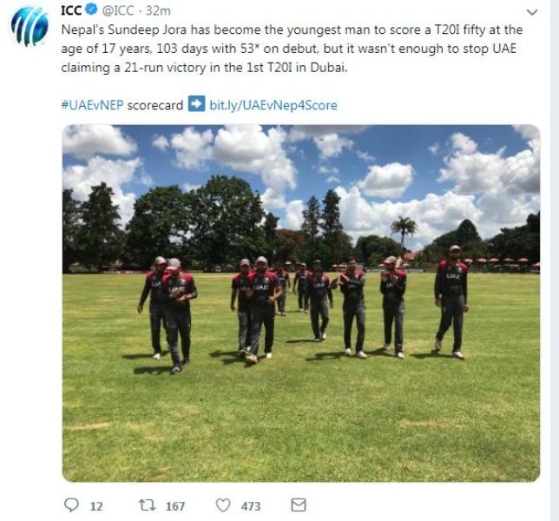
Task: Reply to the tweet via speech bubble icon
Action: 71,505
